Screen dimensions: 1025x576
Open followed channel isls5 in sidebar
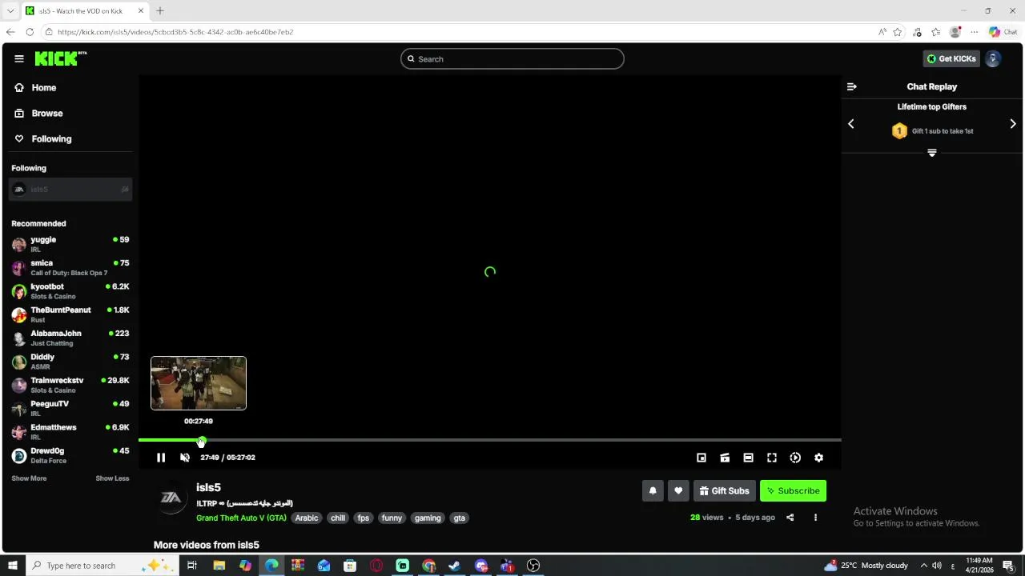tap(70, 190)
